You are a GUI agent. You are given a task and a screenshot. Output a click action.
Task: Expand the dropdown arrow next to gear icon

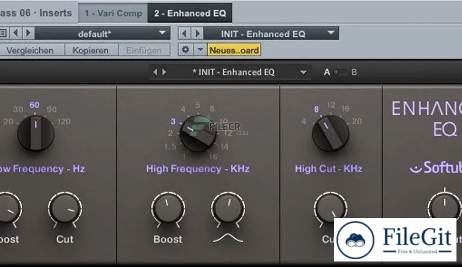pyautogui.click(x=201, y=50)
